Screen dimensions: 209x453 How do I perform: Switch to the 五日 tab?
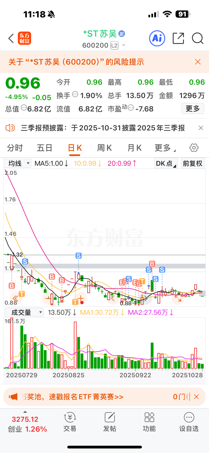pos(45,148)
